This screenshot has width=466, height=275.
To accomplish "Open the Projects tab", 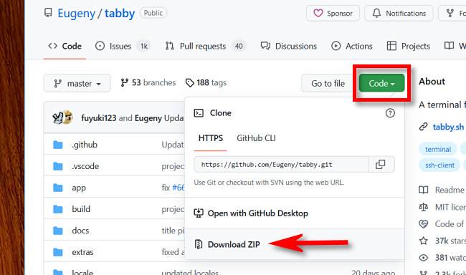I will tap(408, 46).
